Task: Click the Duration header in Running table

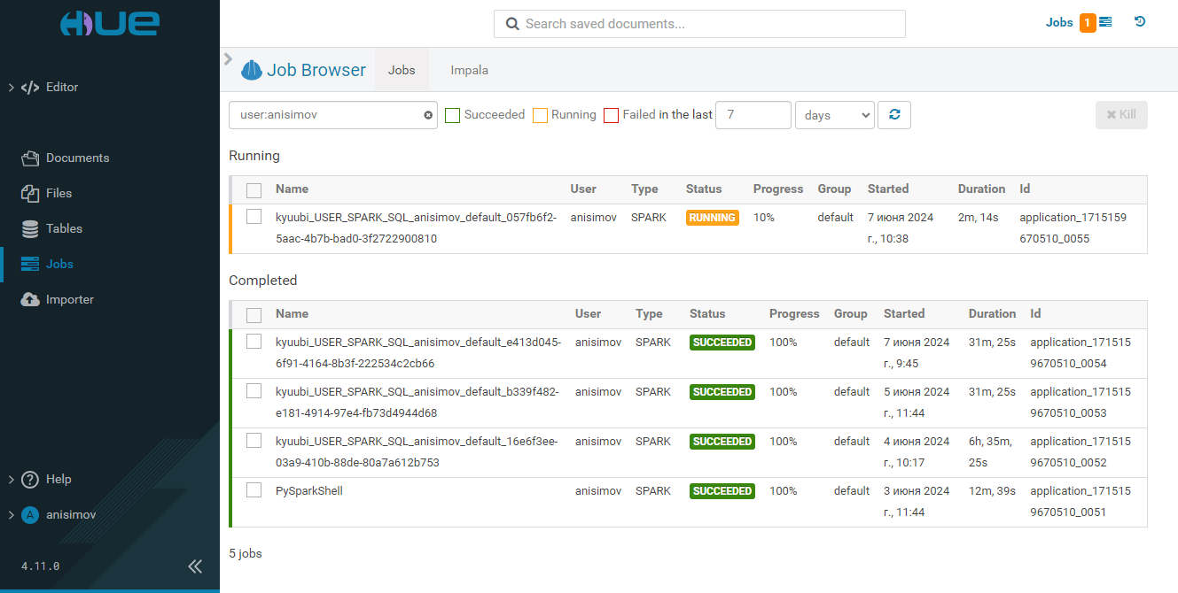Action: coord(981,189)
